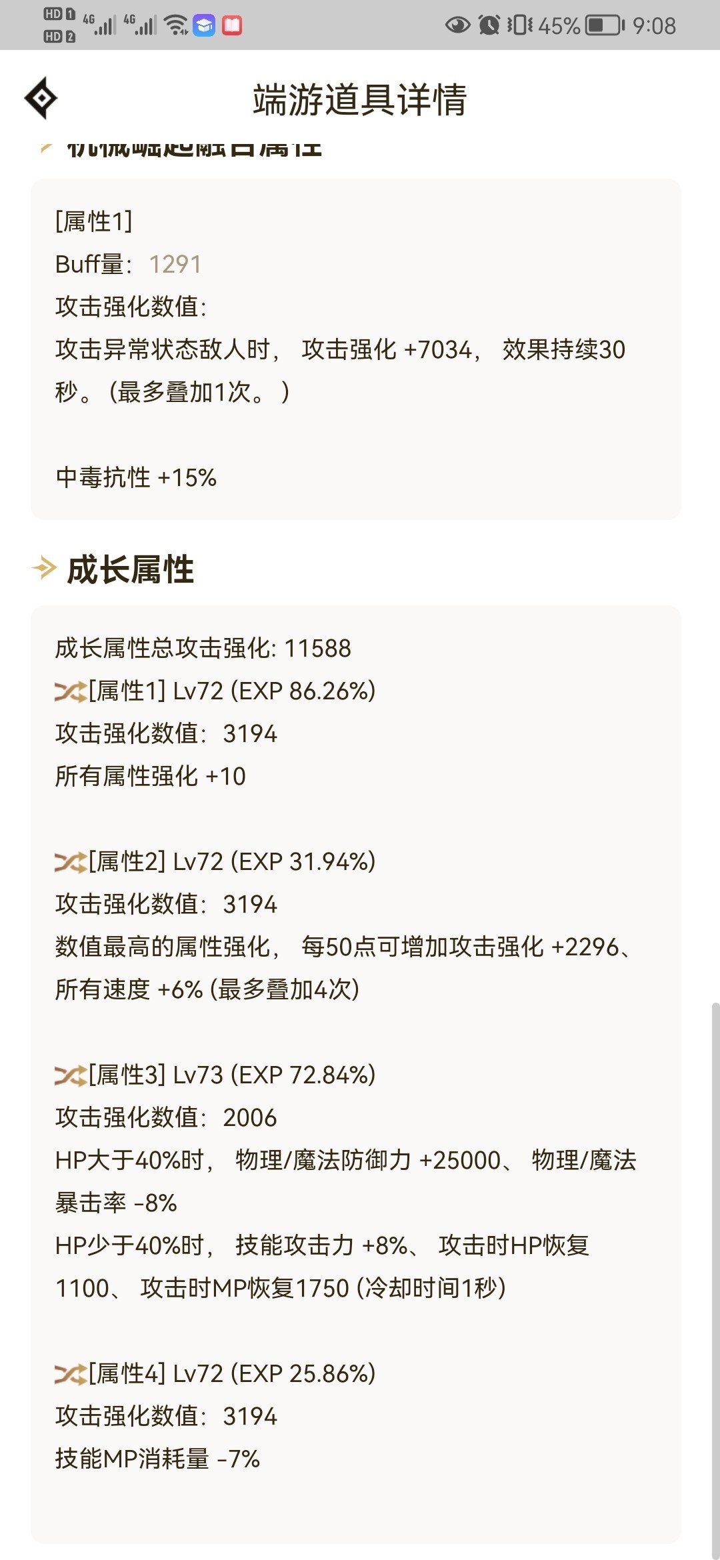Tap the eye comfort icon in status bar
This screenshot has height=1560, width=720.
[x=457, y=25]
